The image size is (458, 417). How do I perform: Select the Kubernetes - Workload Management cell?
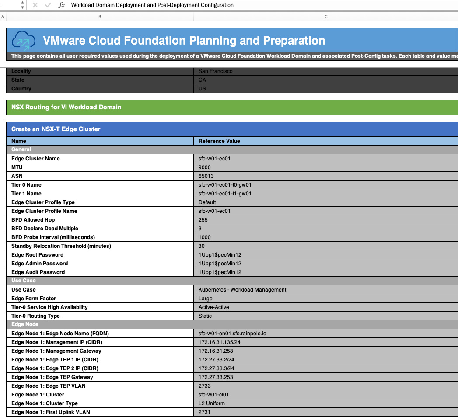[x=326, y=290]
